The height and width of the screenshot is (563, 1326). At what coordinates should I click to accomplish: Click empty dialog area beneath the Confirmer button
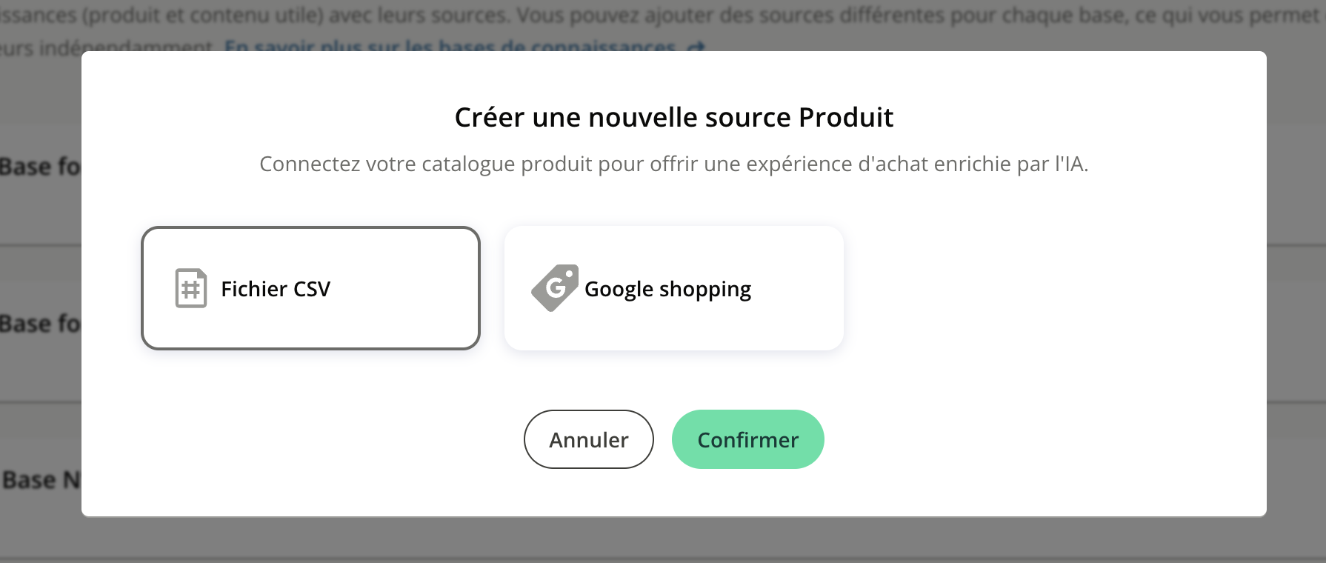pyautogui.click(x=747, y=493)
